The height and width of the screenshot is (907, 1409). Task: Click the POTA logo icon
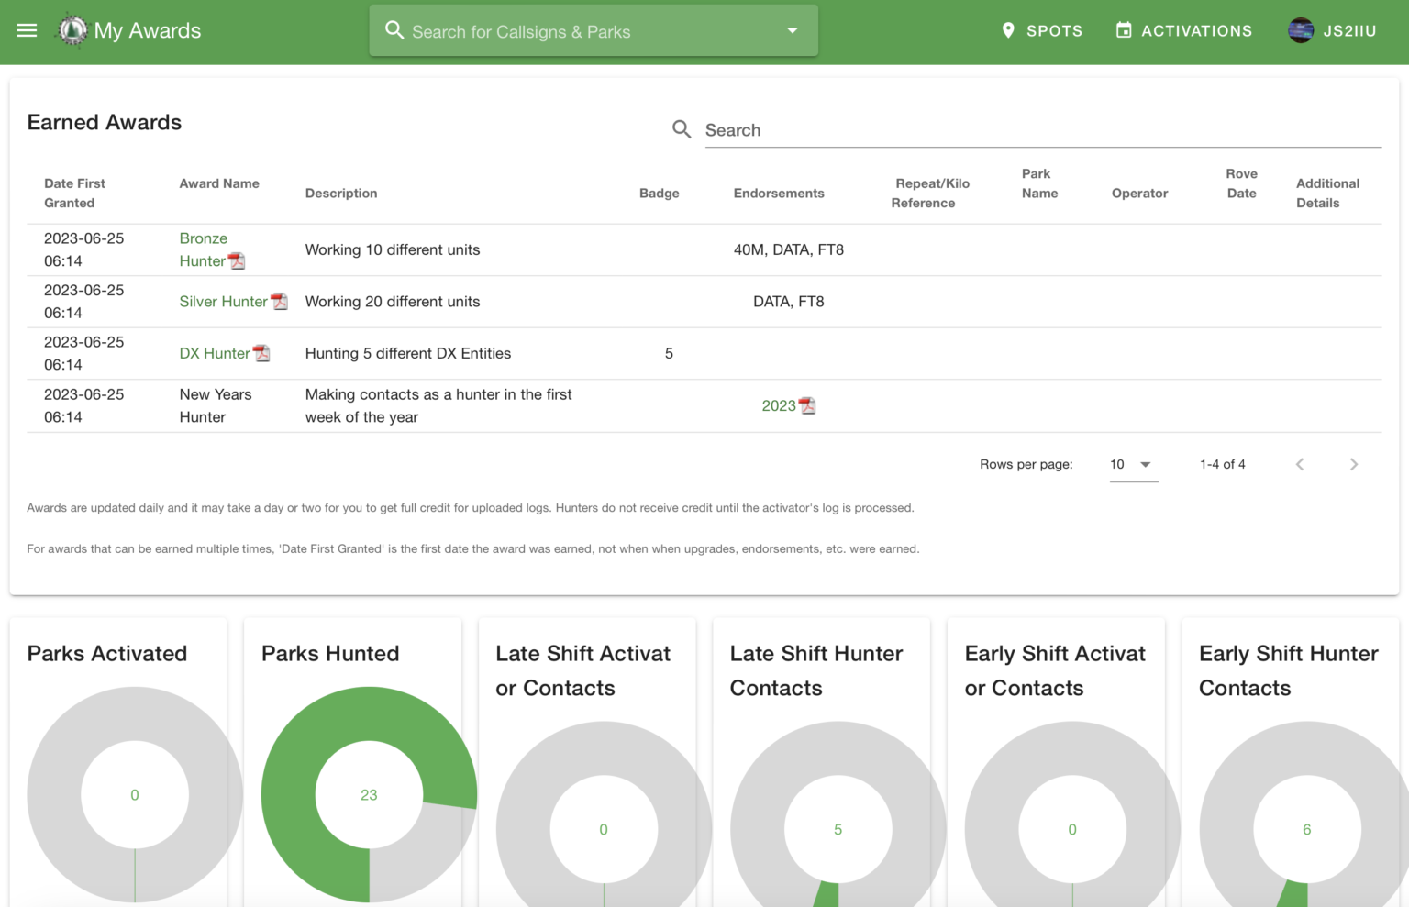click(72, 30)
